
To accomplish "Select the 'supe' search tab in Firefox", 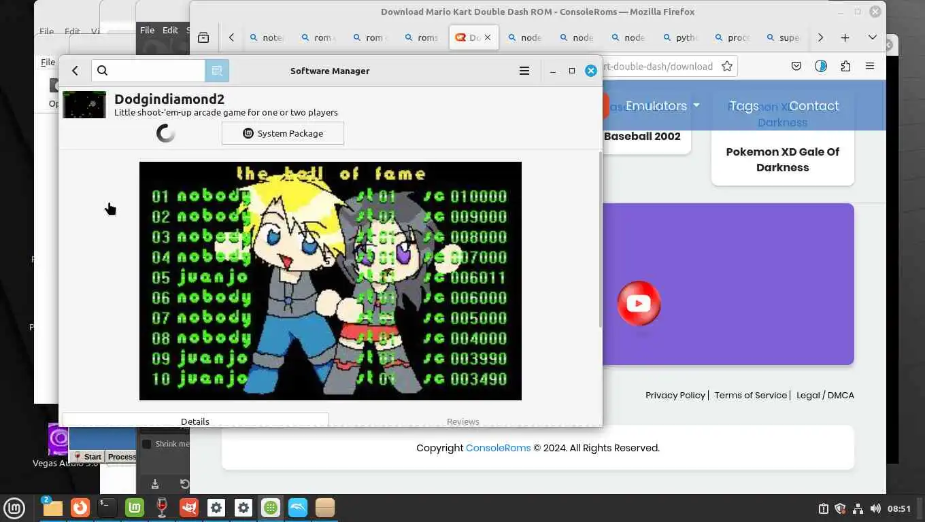I will tap(784, 37).
